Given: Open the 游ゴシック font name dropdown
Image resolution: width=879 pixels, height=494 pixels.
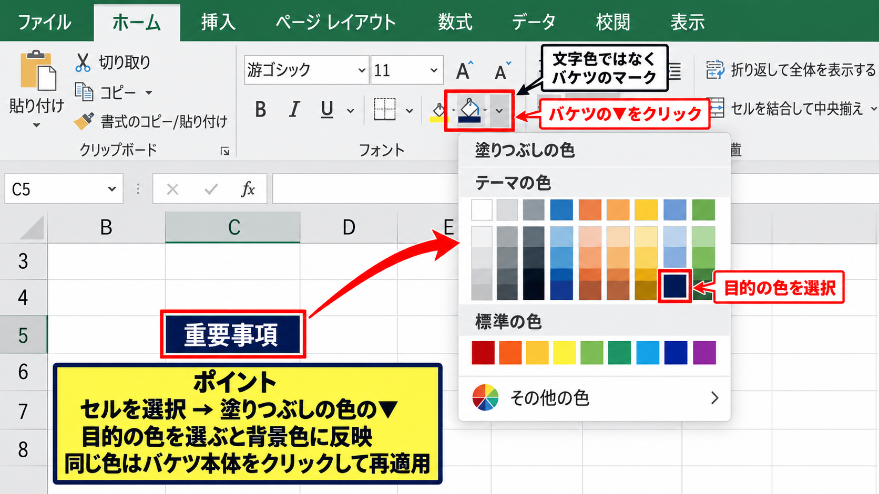Looking at the screenshot, I should point(362,70).
